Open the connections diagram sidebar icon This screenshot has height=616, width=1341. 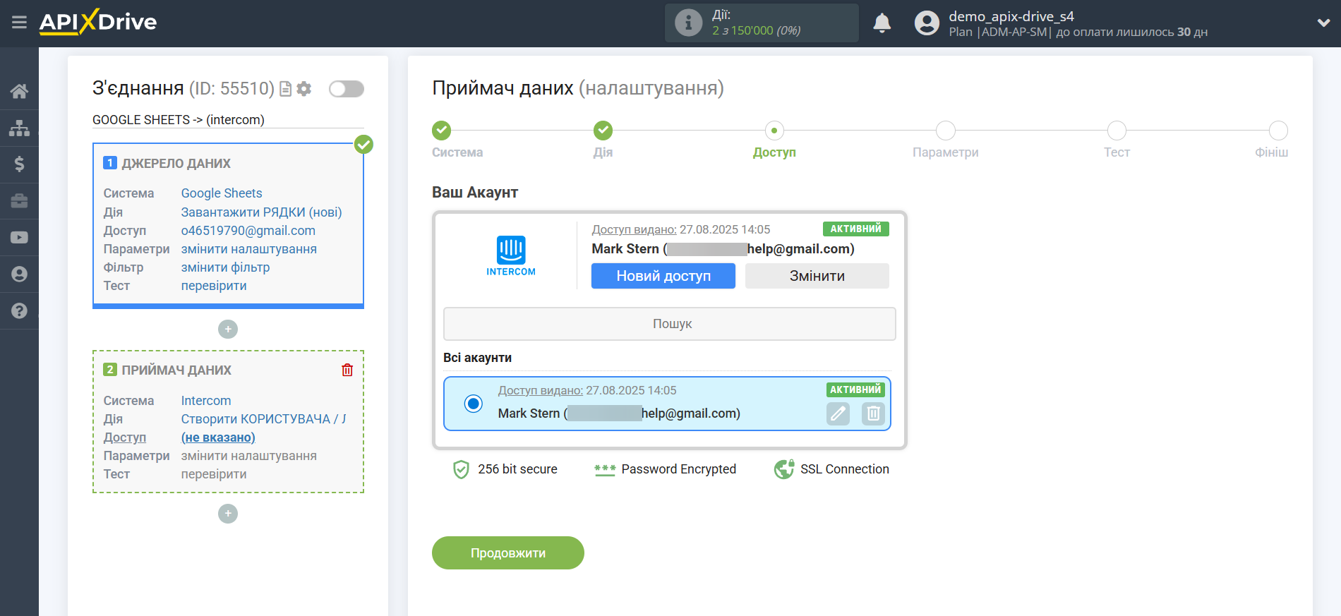tap(19, 128)
